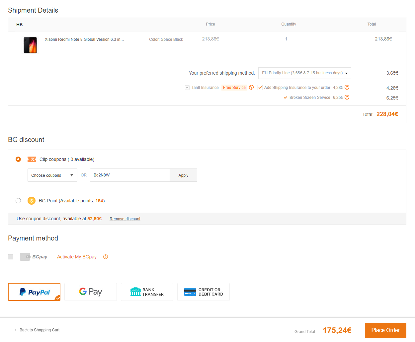The width and height of the screenshot is (415, 342).
Task: Uncheck Add Shipping Insurance to your order
Action: 260,88
